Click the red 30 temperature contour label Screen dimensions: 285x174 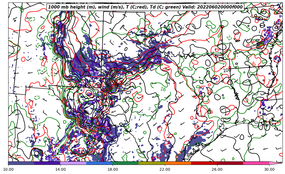pos(253,64)
